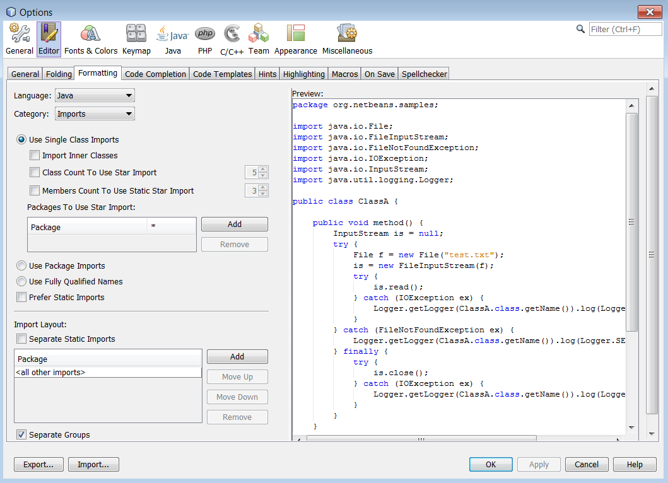The height and width of the screenshot is (483, 668).
Task: Open the Category dropdown showing Imports
Action: click(95, 114)
